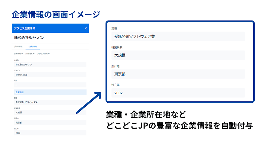The width and height of the screenshot is (269, 141).
Task: Select the 企業情報 tab
Action: pos(33,46)
